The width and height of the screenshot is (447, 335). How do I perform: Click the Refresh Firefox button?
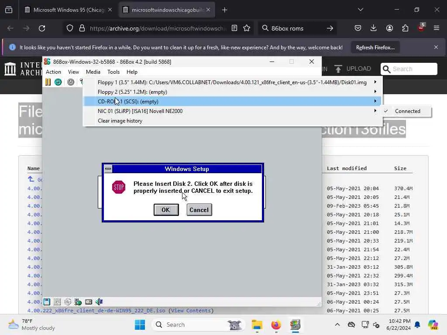375,47
